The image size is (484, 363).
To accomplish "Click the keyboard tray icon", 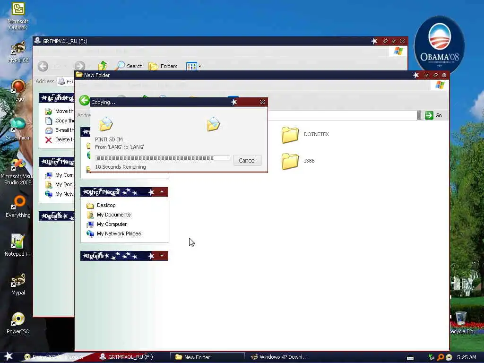I will click(x=410, y=358).
